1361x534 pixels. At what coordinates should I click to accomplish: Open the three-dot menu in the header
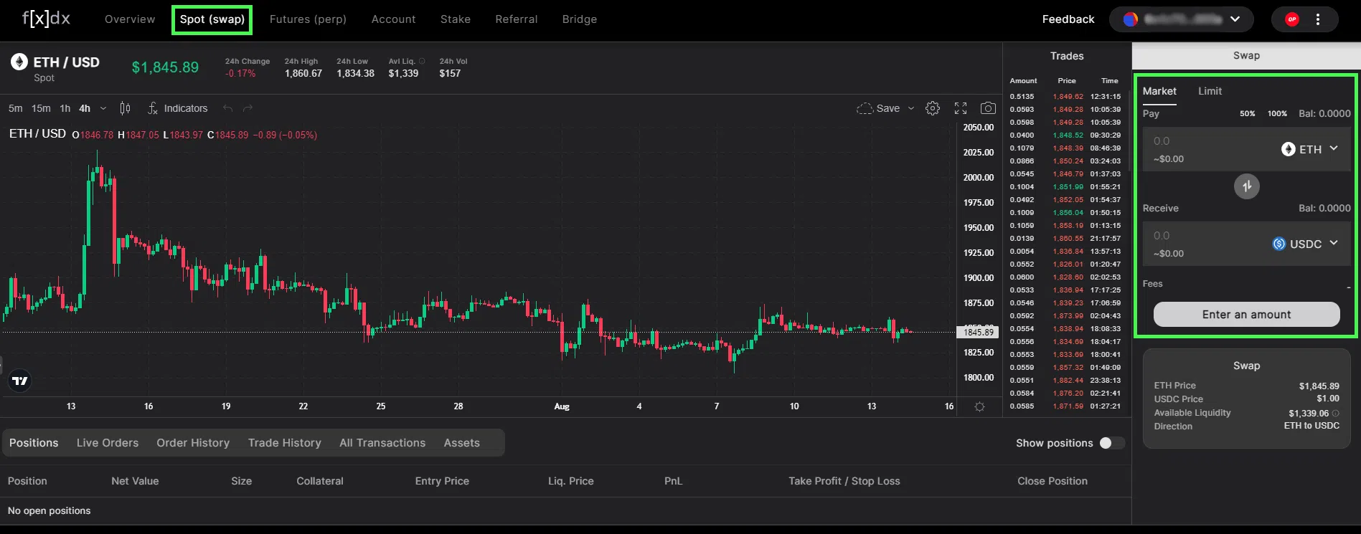(1318, 19)
